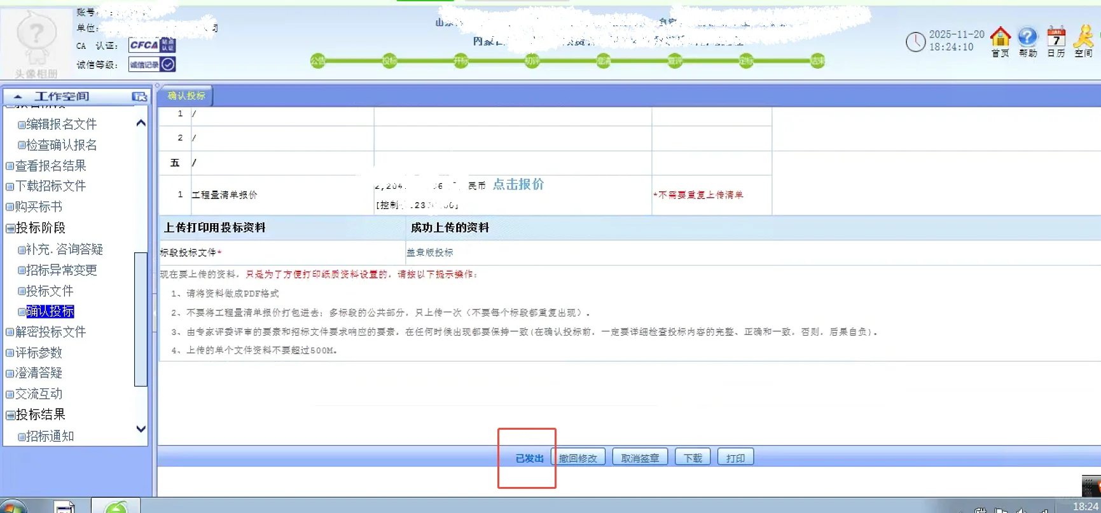Collapse the 投标阶段 tree node

pyautogui.click(x=10, y=228)
